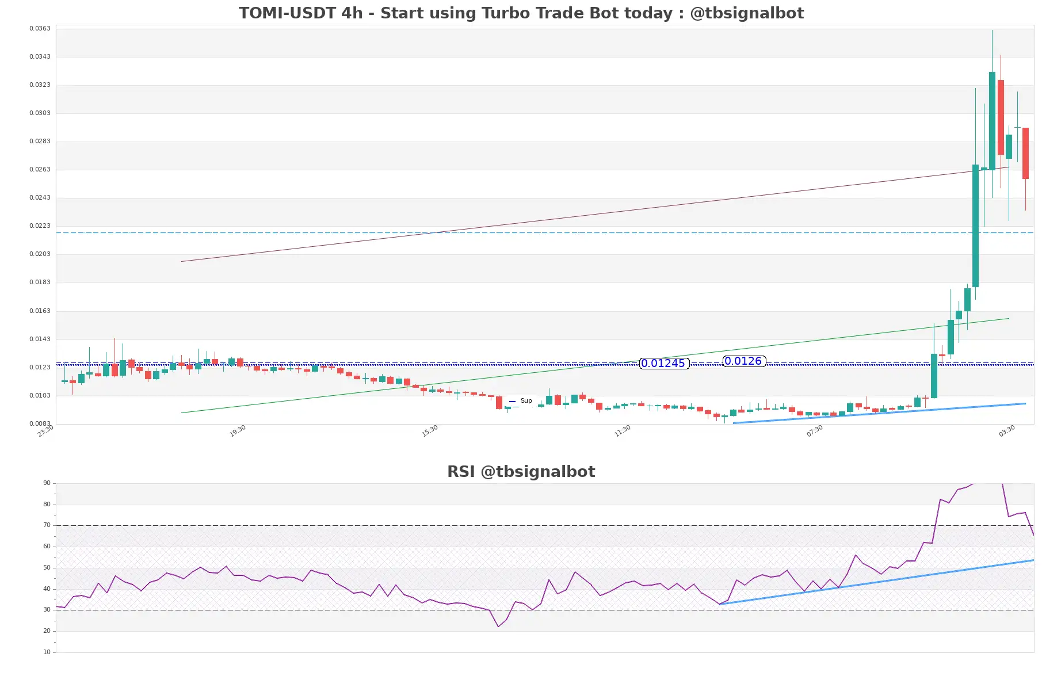Screen dimensions: 1042x695
Task: Click the RSI 40 axis label
Action: pos(47,589)
